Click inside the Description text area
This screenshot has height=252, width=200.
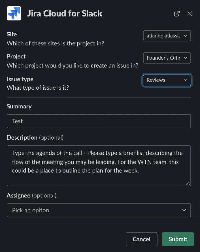[99, 166]
